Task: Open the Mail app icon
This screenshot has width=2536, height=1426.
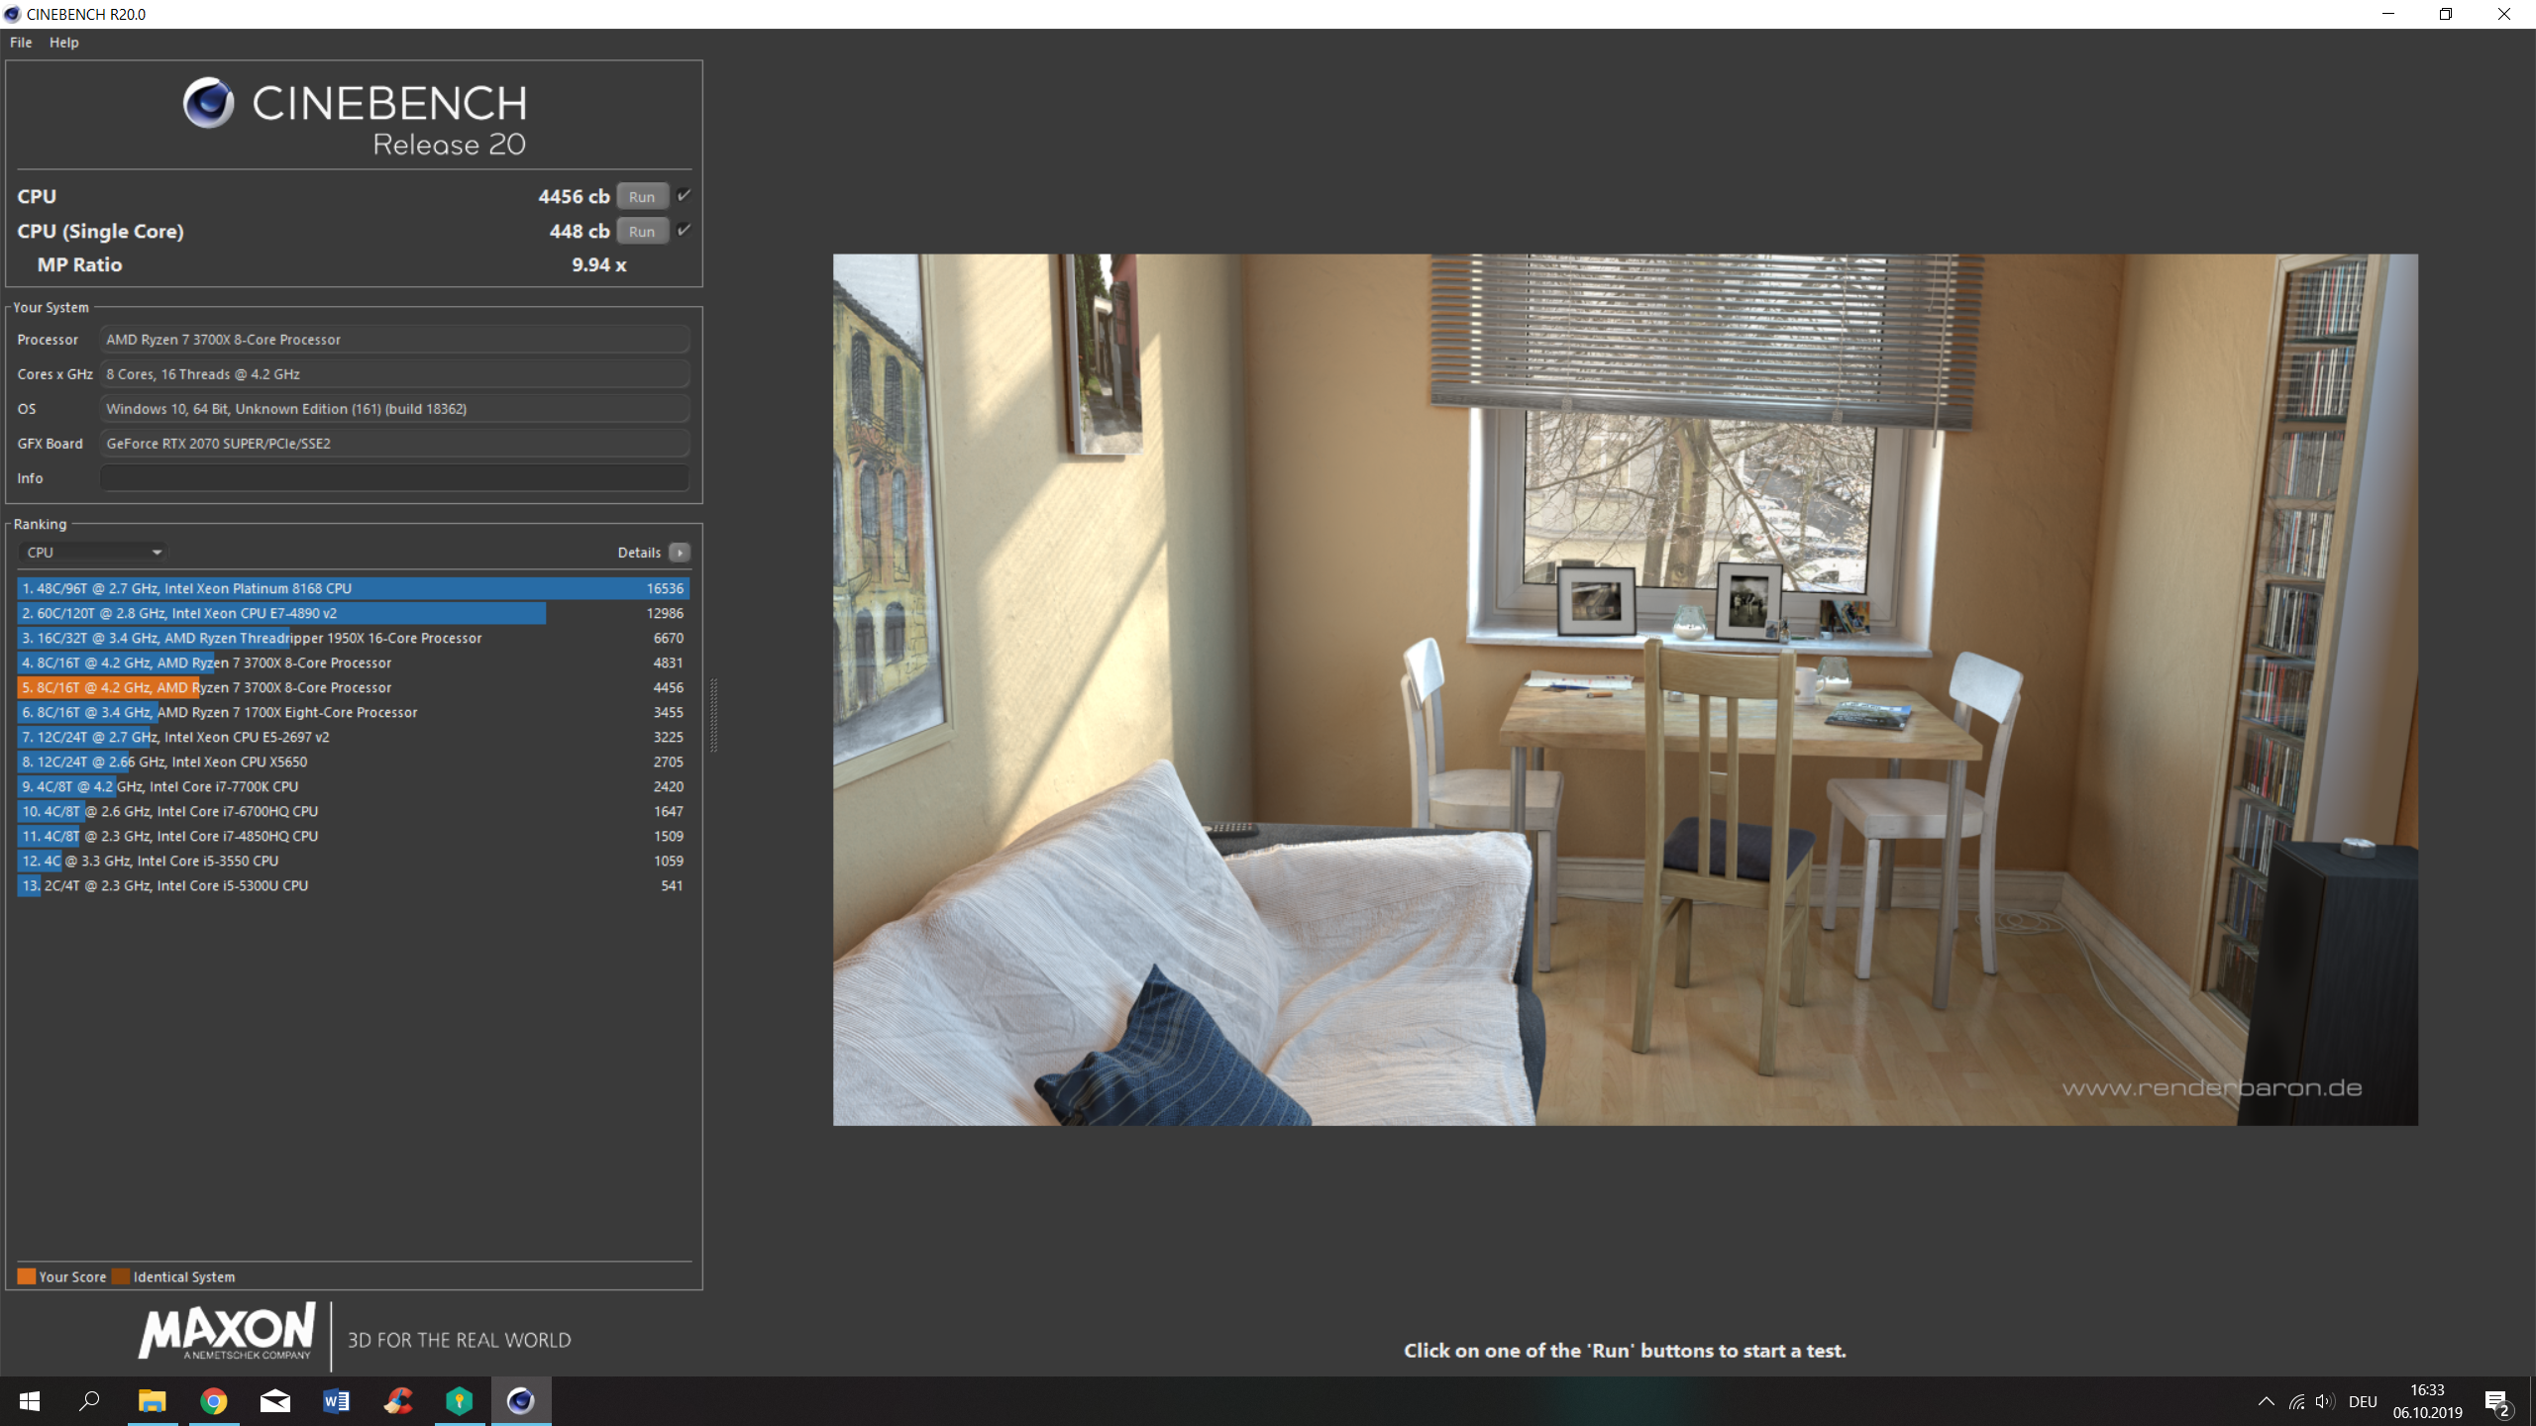Action: click(275, 1400)
